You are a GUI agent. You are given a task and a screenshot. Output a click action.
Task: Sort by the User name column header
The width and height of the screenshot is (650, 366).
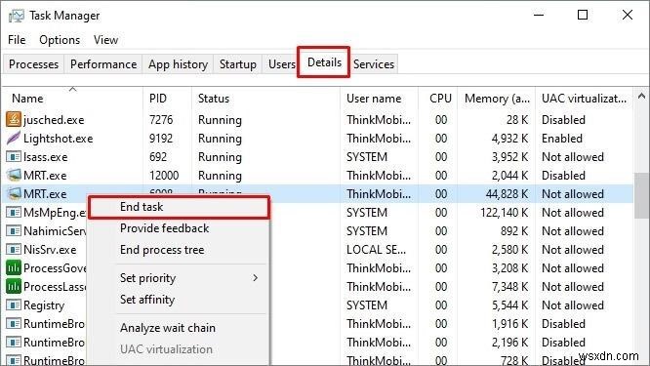click(x=379, y=99)
